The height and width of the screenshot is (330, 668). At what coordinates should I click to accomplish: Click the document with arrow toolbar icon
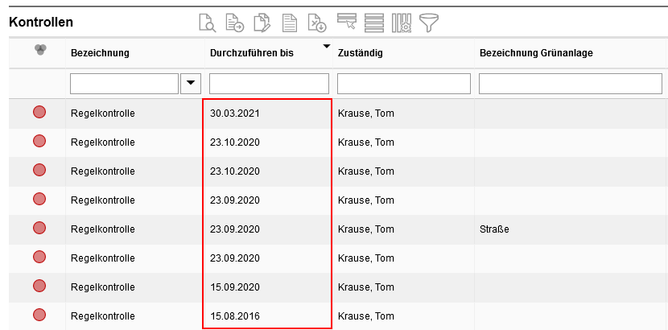pyautogui.click(x=235, y=23)
